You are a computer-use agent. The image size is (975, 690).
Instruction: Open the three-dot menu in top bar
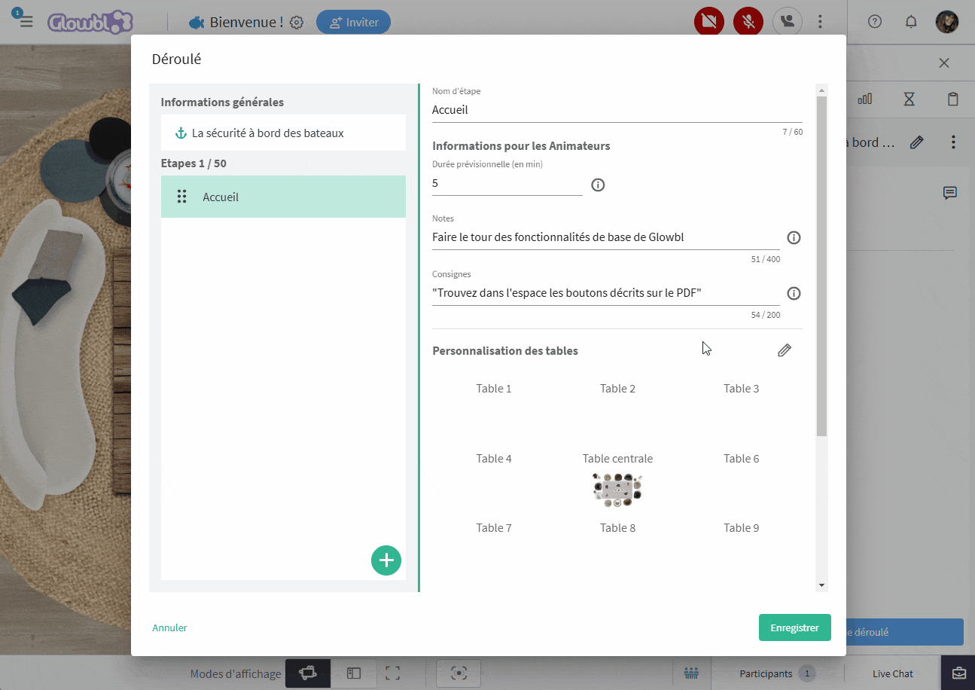(x=821, y=22)
